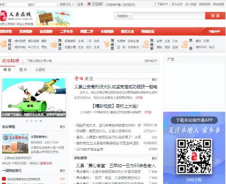Click the rank 1 badge in weekly hot posts
The height and width of the screenshot is (184, 226).
coord(4,179)
